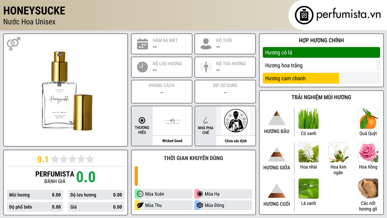
Task: Click the Mùa Đông snowflake icon
Action: pyautogui.click(x=200, y=205)
